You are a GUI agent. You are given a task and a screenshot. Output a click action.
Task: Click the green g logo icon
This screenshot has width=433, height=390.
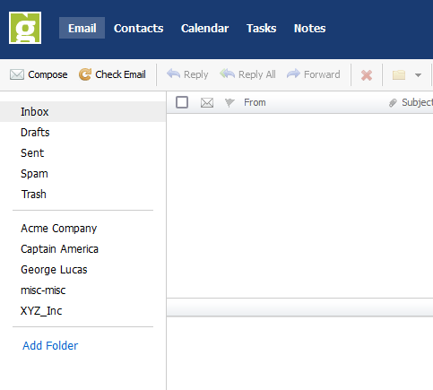[25, 28]
